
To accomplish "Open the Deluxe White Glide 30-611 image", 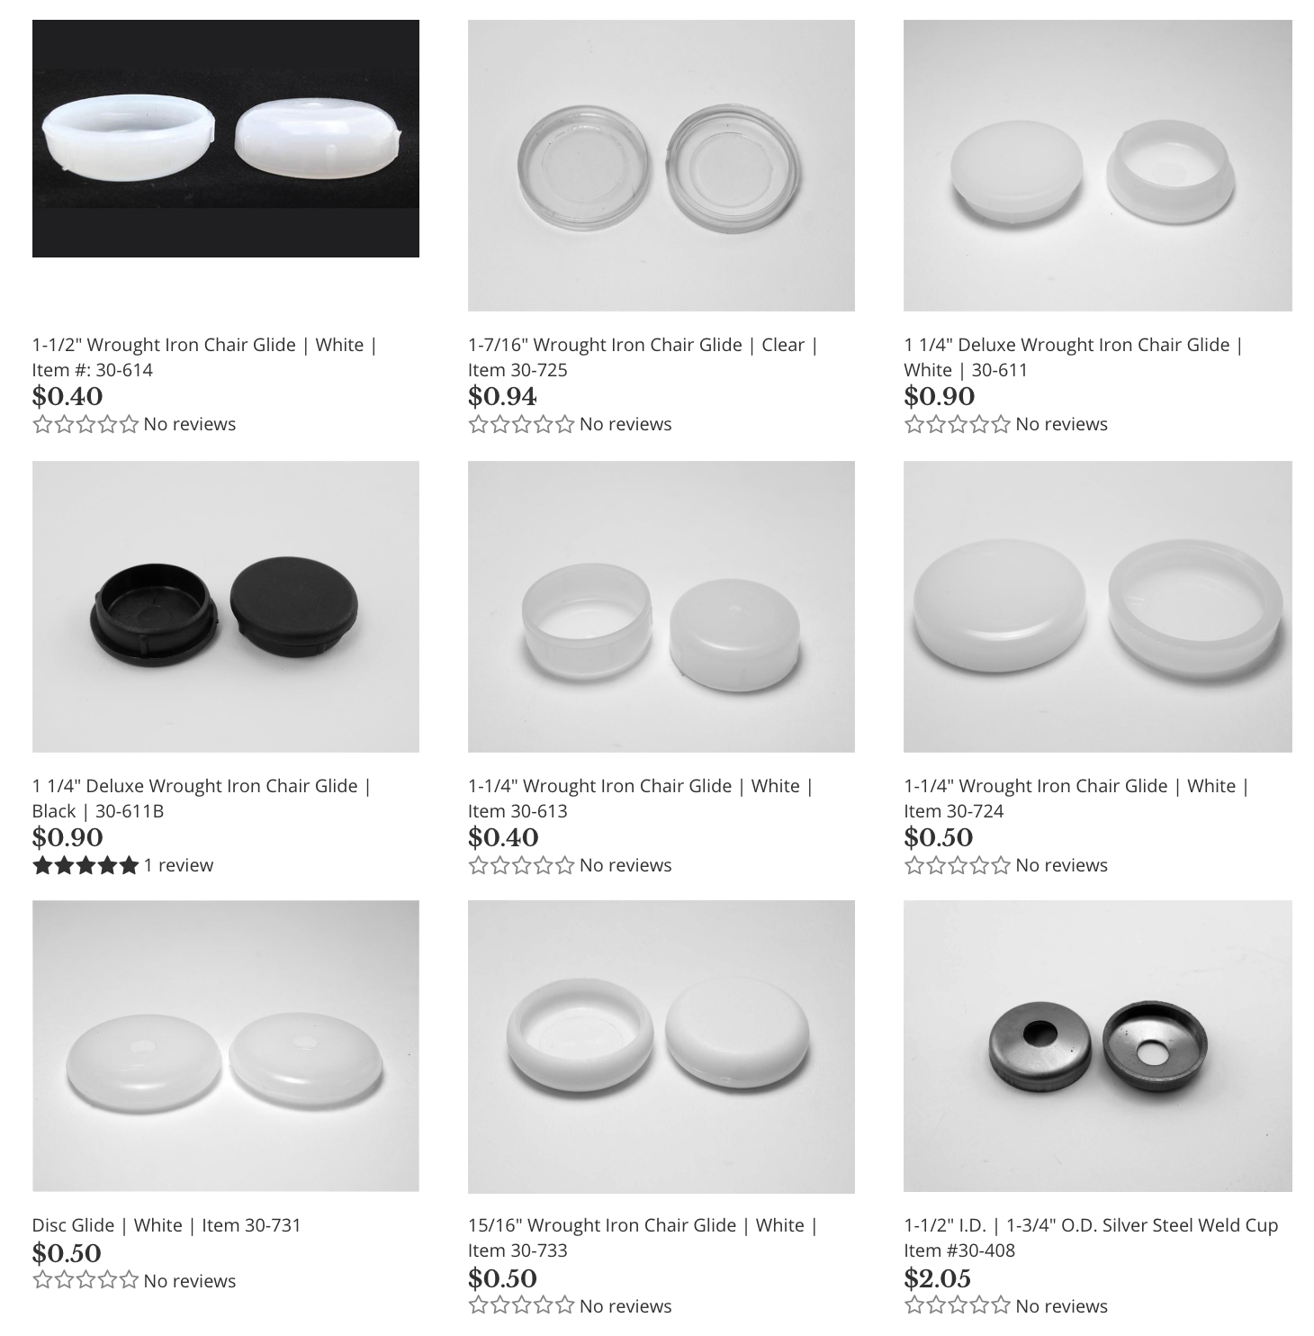I will click(x=1098, y=166).
